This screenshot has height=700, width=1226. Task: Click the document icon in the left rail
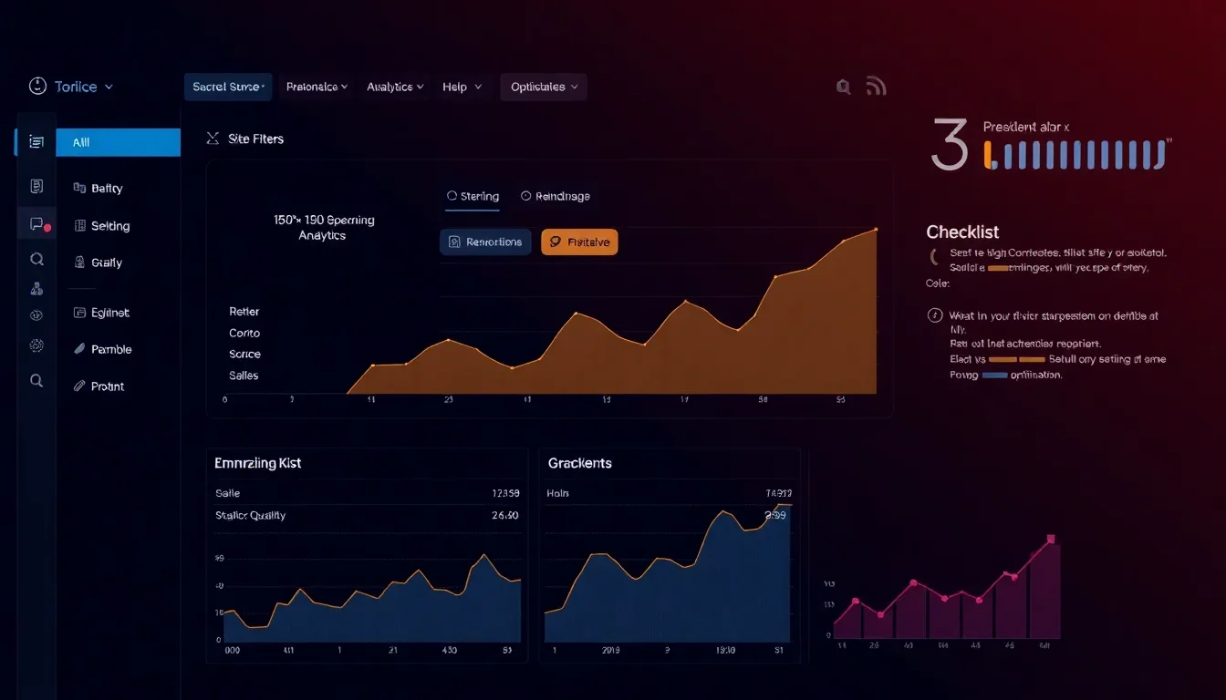coord(36,186)
